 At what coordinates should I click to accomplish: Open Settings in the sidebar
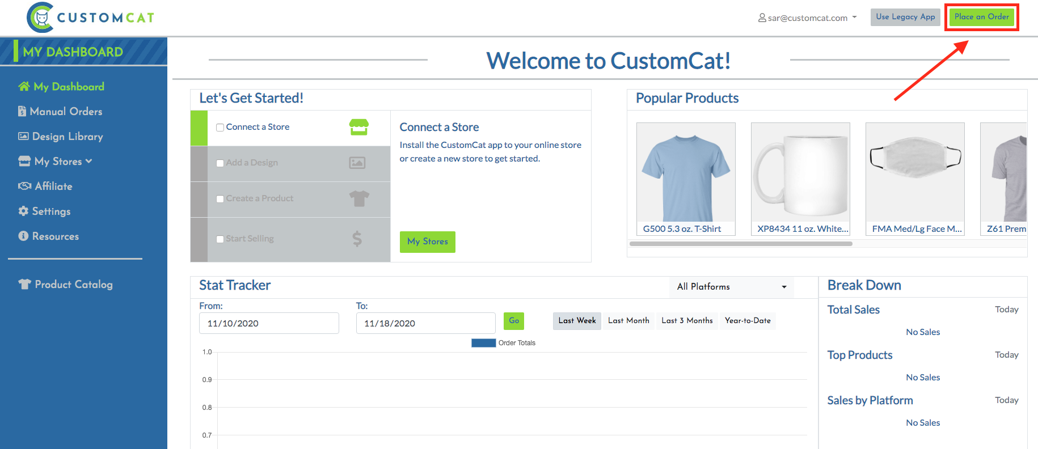(44, 211)
